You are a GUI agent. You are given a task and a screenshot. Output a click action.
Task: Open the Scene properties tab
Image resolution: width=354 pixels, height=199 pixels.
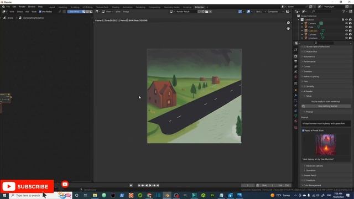click(x=296, y=71)
